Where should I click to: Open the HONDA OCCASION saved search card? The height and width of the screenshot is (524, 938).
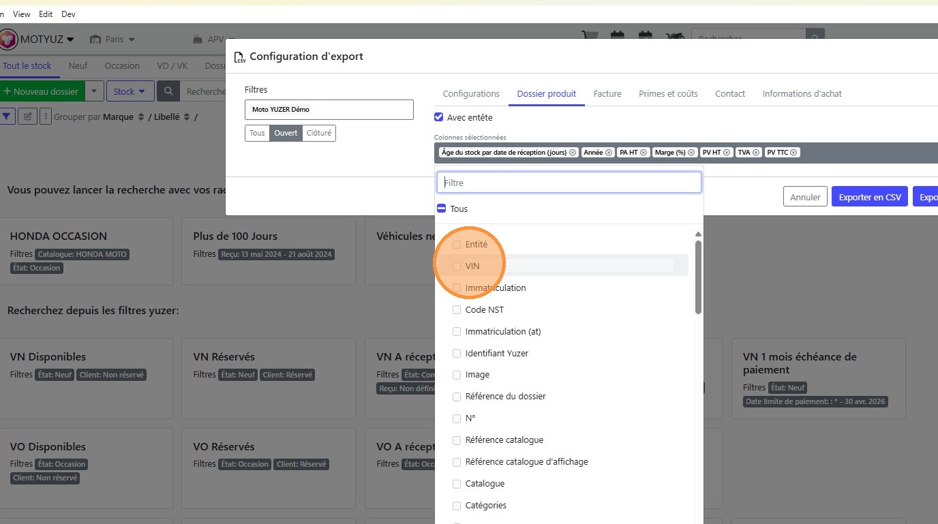pyautogui.click(x=87, y=251)
